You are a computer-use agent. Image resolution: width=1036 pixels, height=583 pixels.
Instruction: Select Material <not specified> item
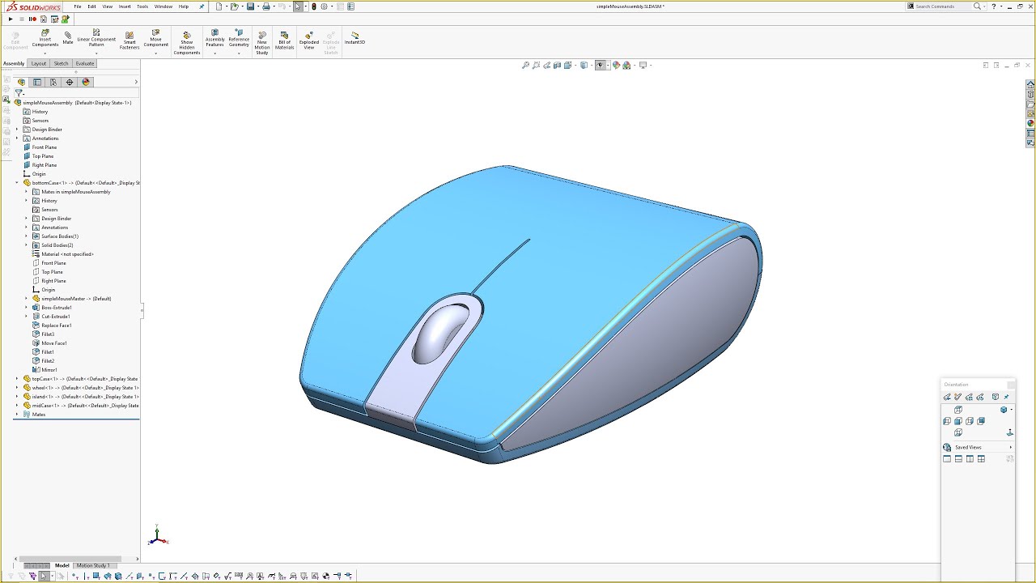[x=67, y=254]
